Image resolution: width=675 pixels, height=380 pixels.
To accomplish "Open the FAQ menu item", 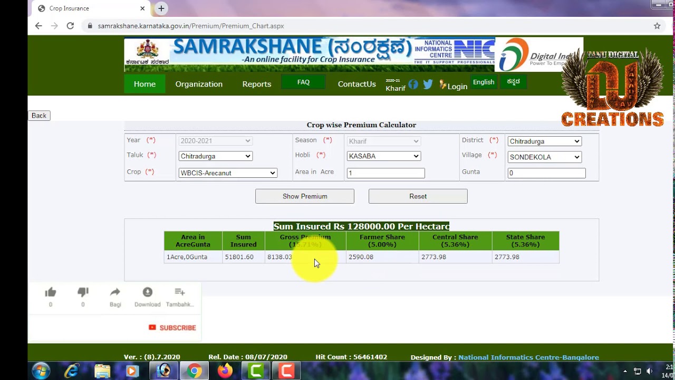I will pos(303,82).
